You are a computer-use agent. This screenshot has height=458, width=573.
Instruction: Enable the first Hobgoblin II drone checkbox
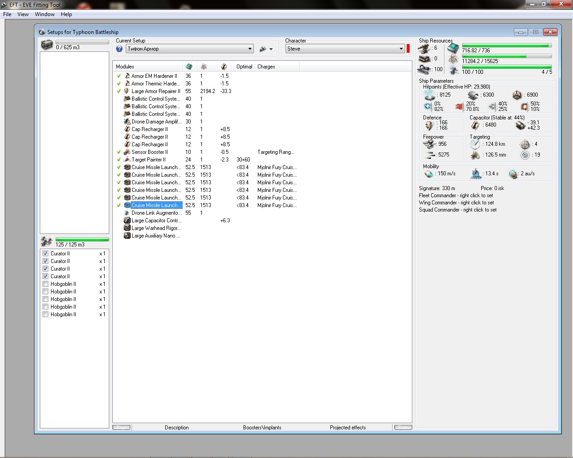[x=45, y=284]
